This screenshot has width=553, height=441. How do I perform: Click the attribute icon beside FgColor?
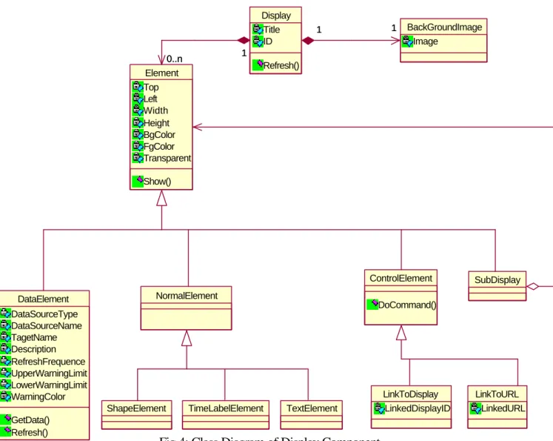[138, 146]
